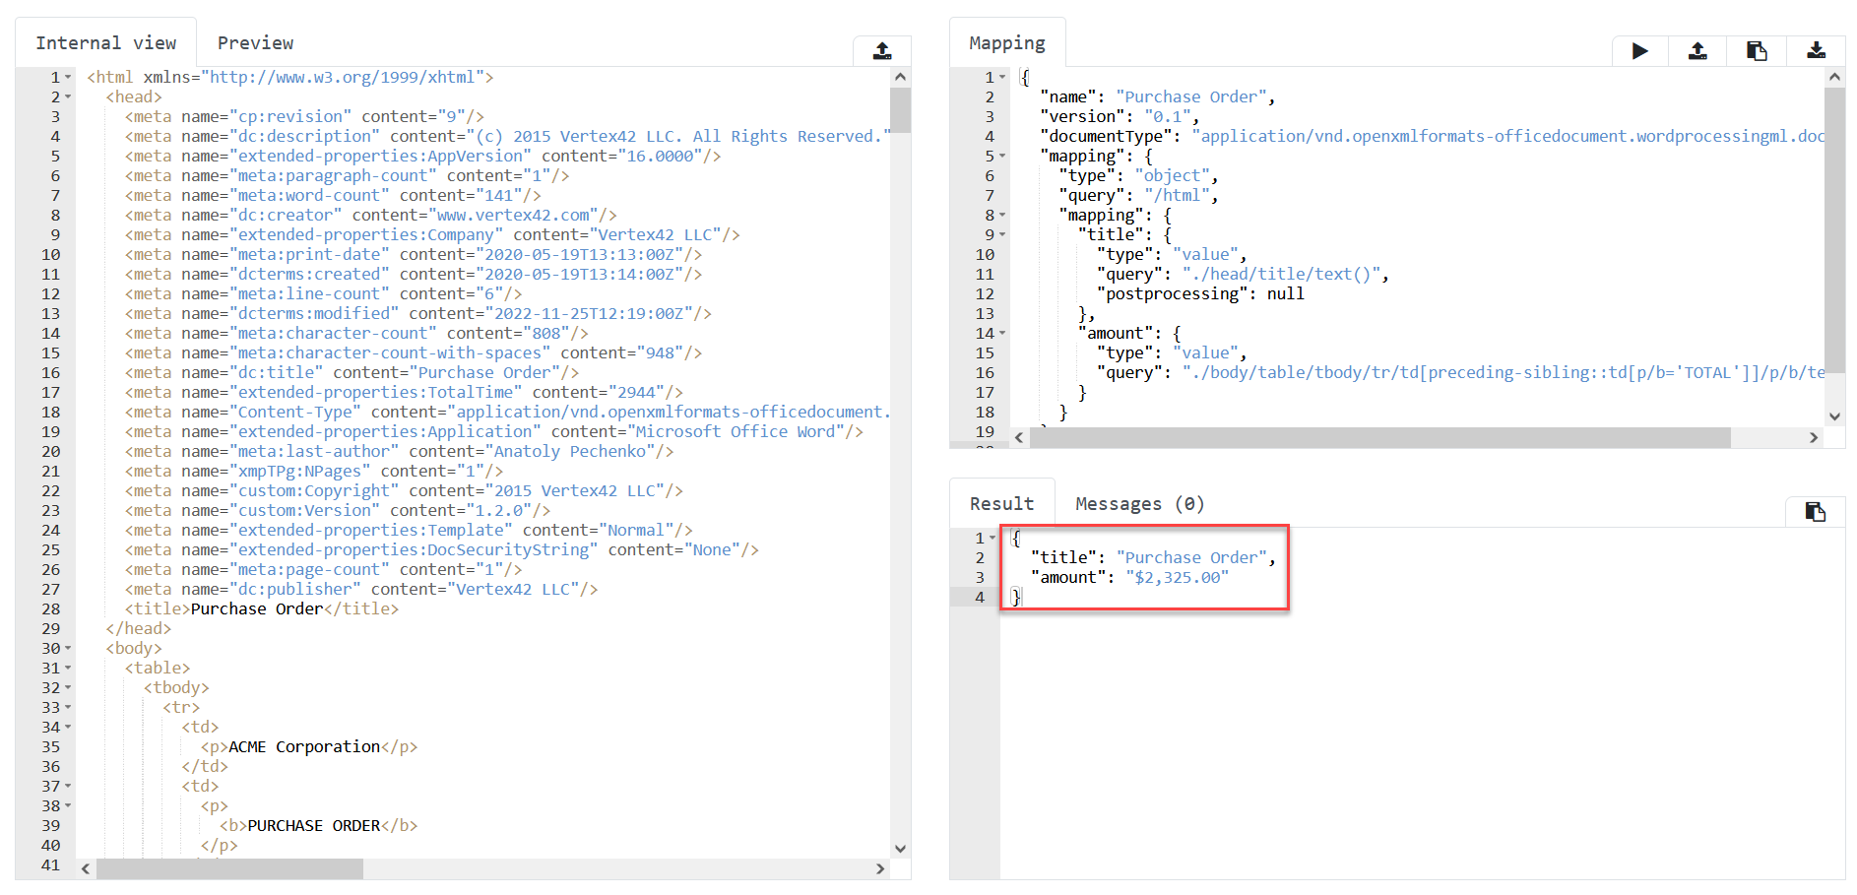This screenshot has height=895, width=1857.
Task: Click the HTML editor scroll-up arrow
Action: tap(900, 77)
